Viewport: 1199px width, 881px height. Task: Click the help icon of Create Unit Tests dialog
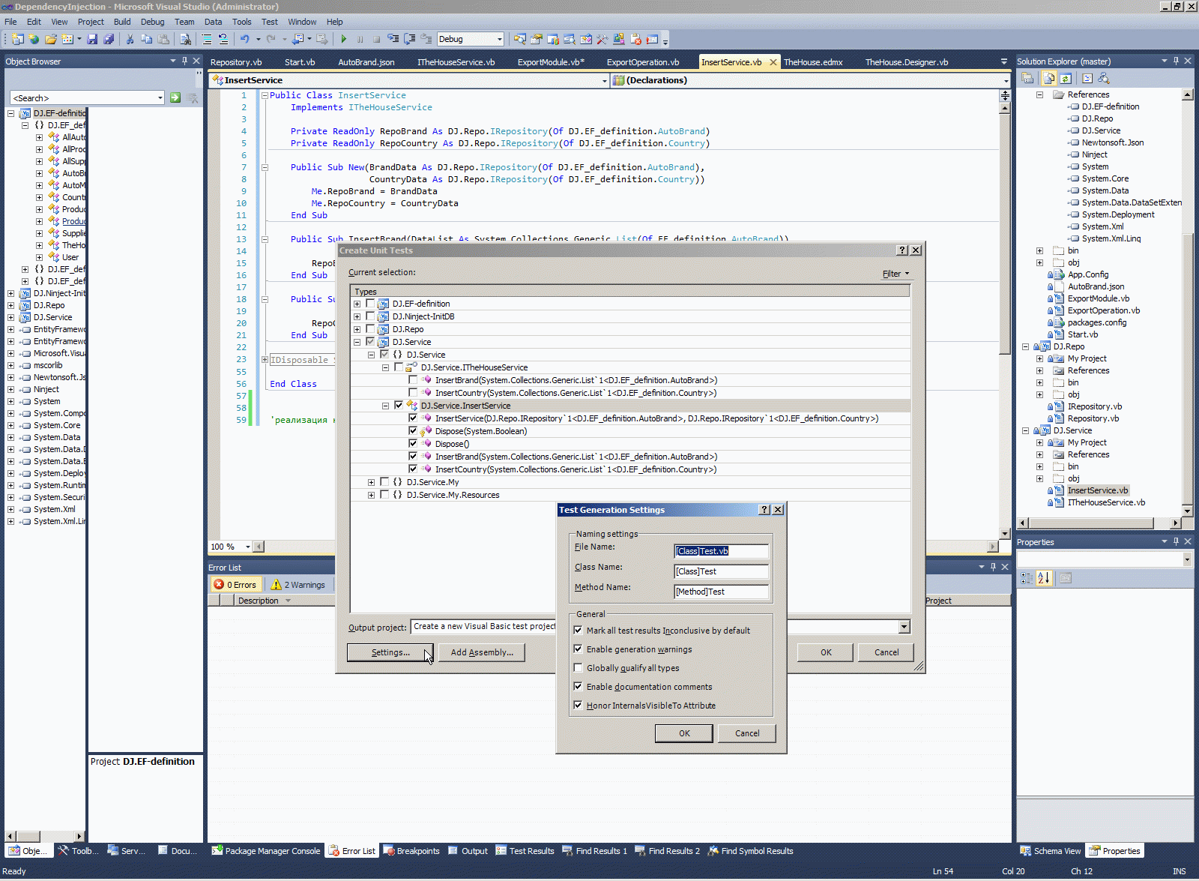click(902, 250)
